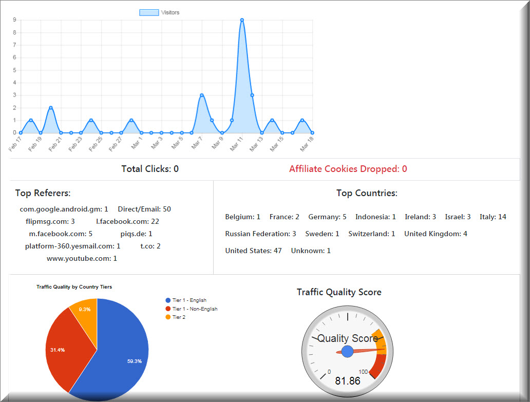
Task: Click the Tier 1 - English legend dot
Action: point(168,300)
